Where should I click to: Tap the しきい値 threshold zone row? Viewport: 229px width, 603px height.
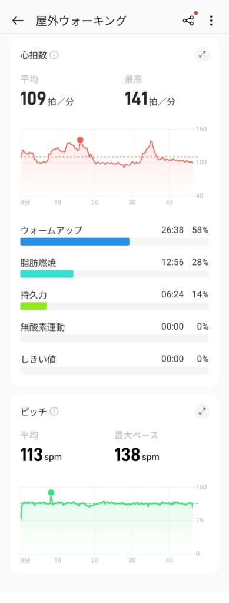(x=114, y=365)
